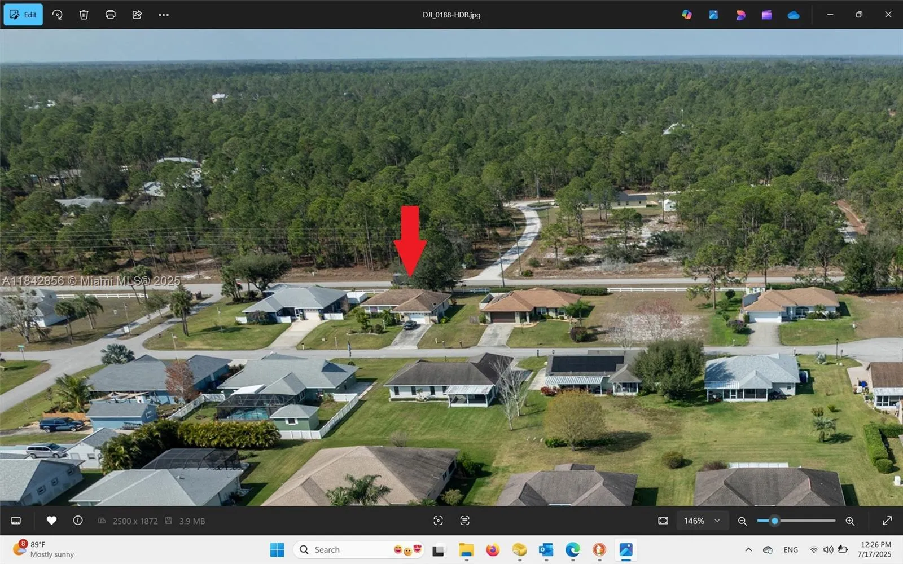
Task: Launch Microsoft Designer from title bar
Action: click(740, 15)
